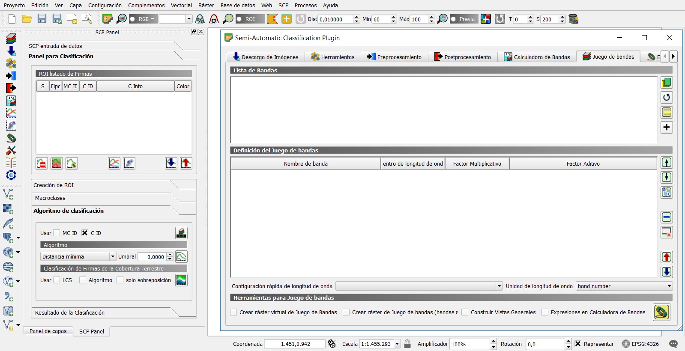The height and width of the screenshot is (351, 685).
Task: Increase the Umbral value stepper
Action: 170,254
